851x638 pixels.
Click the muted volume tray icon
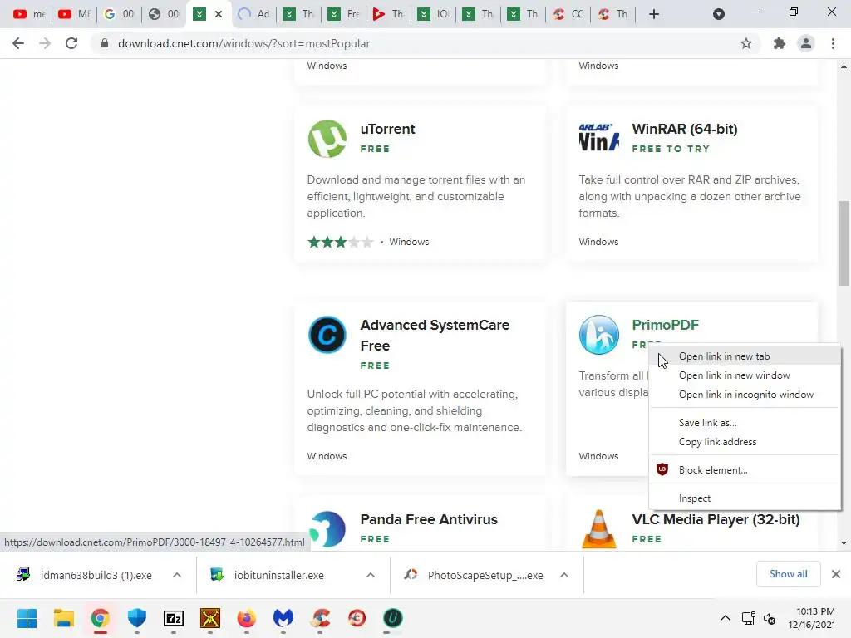pos(770,618)
